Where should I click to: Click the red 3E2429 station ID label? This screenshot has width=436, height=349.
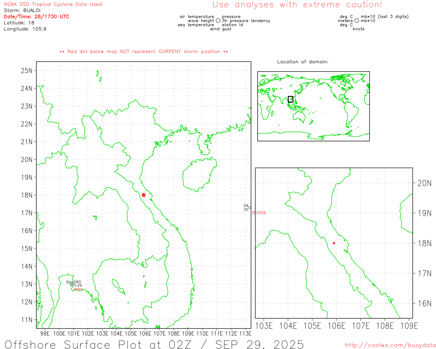click(x=259, y=213)
